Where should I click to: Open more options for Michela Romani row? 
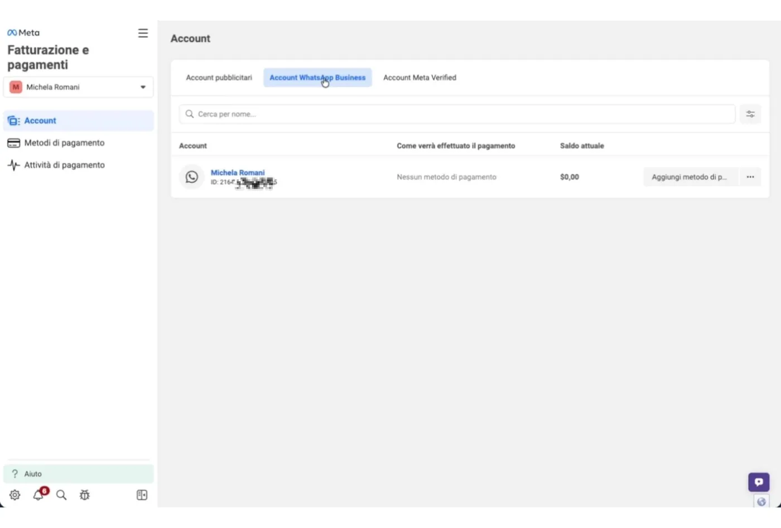[750, 177]
